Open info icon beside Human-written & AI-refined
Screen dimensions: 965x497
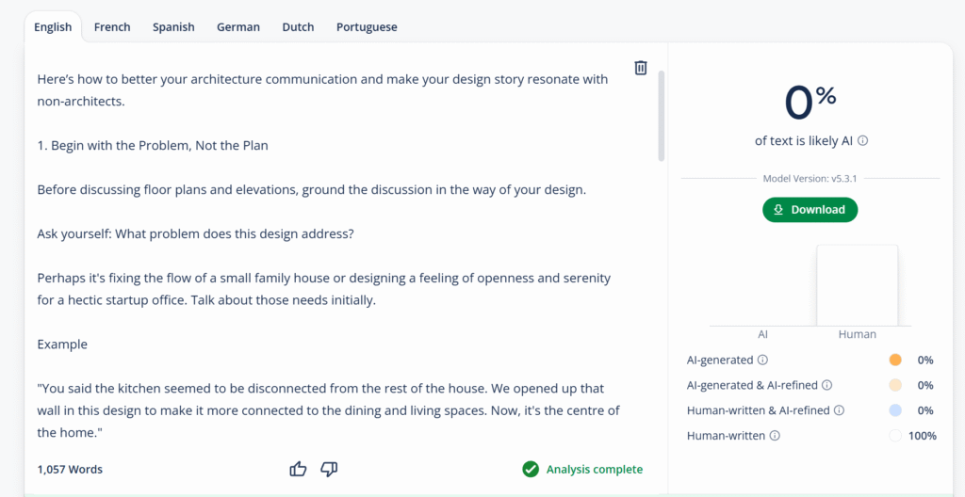coord(839,410)
